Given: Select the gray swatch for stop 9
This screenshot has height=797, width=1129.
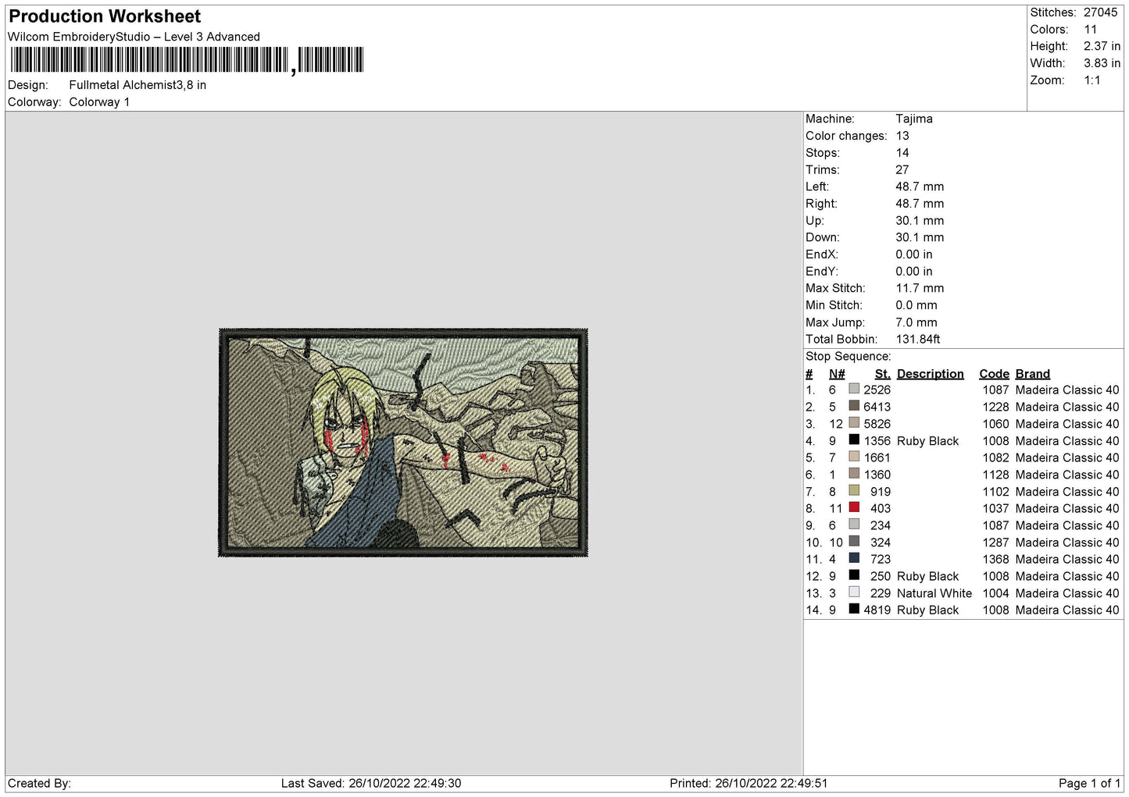Looking at the screenshot, I should [854, 525].
